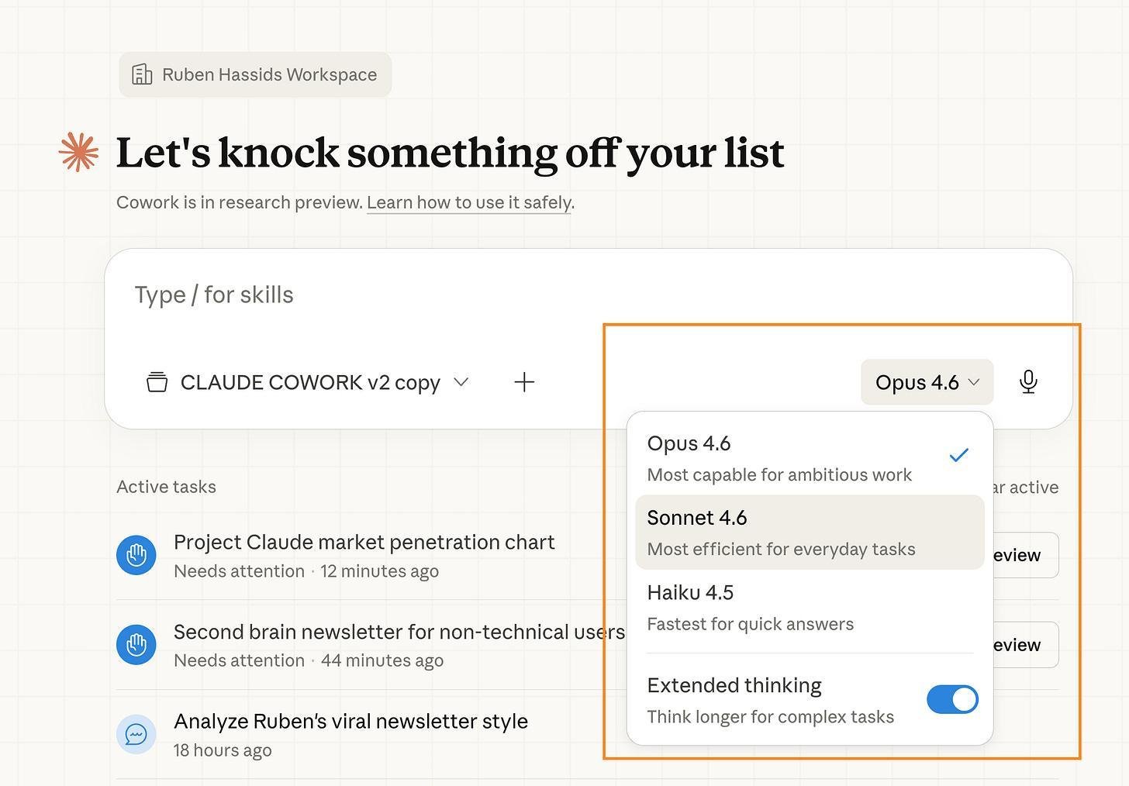Open the Opus 4.6 model dropdown

point(927,382)
